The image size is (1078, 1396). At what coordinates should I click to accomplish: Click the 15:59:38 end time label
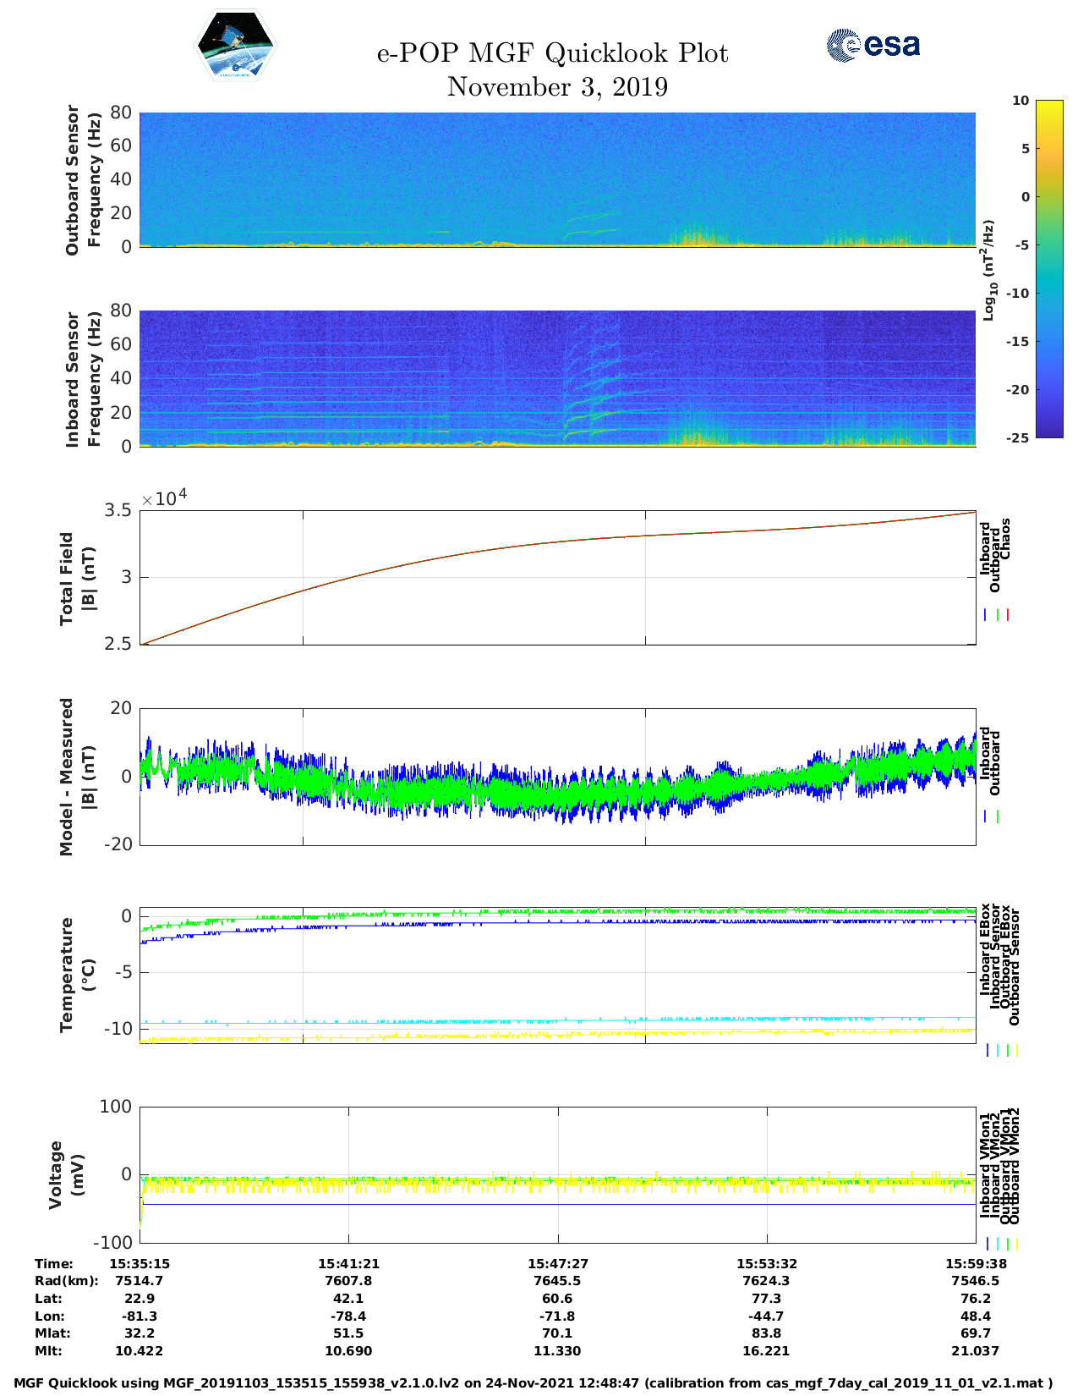[x=975, y=1263]
